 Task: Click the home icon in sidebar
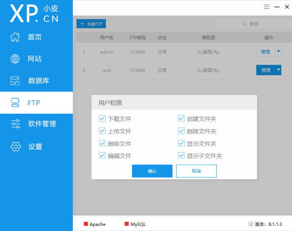pos(15,37)
